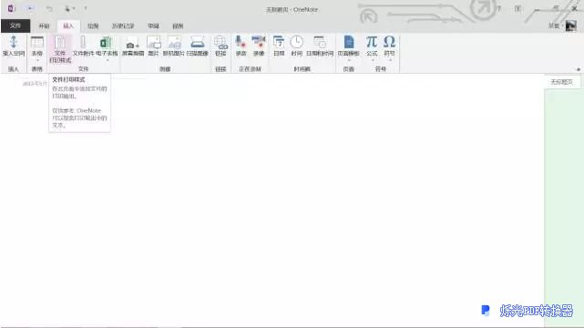Switch to the Draw ribbon tab
This screenshot has height=328, width=584.
pyautogui.click(x=93, y=26)
